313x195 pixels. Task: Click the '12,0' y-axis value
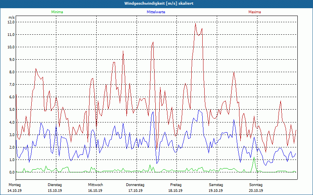tap(11, 22)
